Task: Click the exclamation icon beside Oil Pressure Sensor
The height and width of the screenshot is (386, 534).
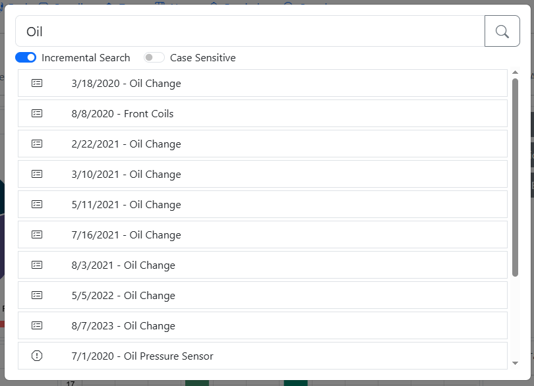Action: pyautogui.click(x=37, y=356)
